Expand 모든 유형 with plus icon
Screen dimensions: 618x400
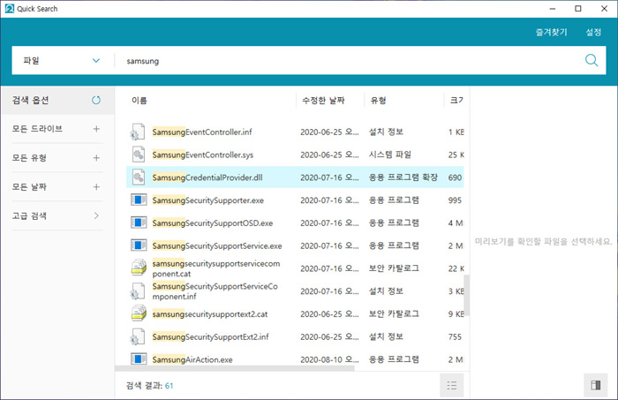click(x=96, y=158)
